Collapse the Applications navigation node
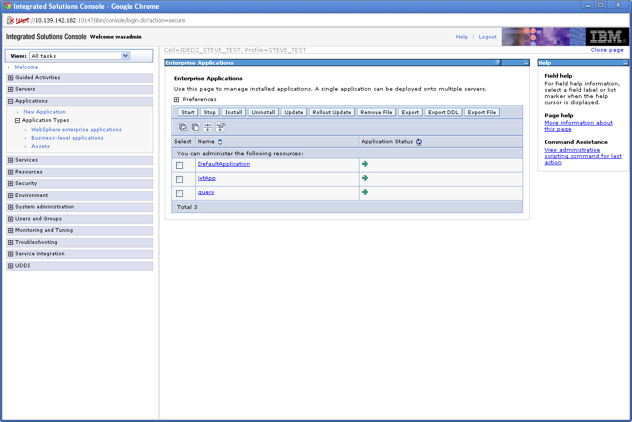 (10, 101)
